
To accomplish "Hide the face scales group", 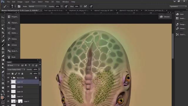I will [8, 78].
